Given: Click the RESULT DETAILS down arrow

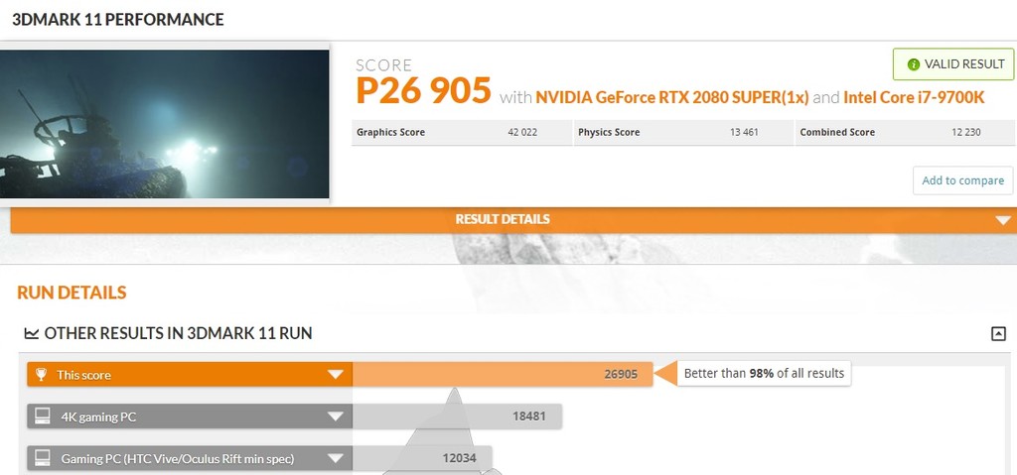Looking at the screenshot, I should click(1004, 220).
